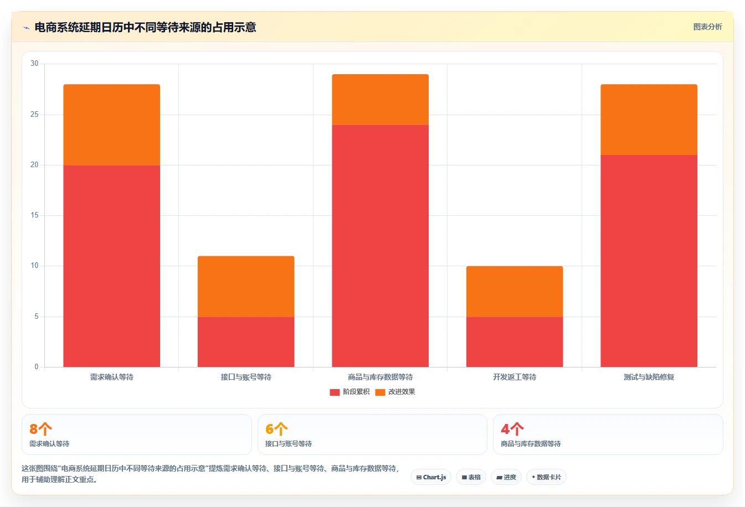Screen dimensions: 745x507
Task: Click the y-axis value 15
Action: (34, 215)
